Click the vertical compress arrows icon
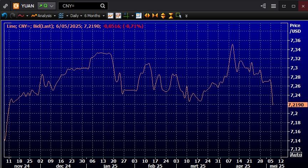Image resolution: width=308 pixels, height=168 pixels. point(171,16)
